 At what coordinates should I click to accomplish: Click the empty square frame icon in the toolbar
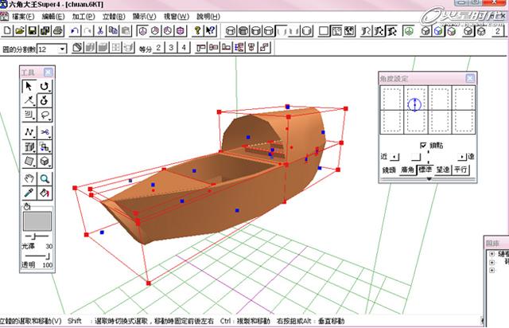324,31
